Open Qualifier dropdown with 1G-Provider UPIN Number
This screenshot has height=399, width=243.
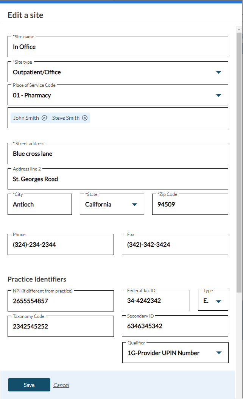218,353
